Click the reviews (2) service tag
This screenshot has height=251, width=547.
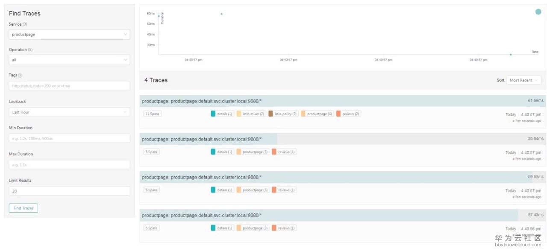[348, 114]
